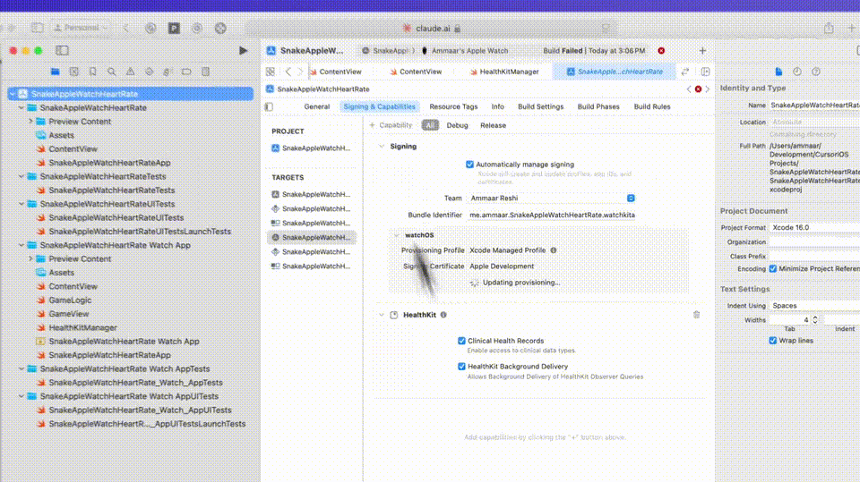This screenshot has height=482, width=860.
Task: Collapse the Signing section
Action: coord(382,147)
